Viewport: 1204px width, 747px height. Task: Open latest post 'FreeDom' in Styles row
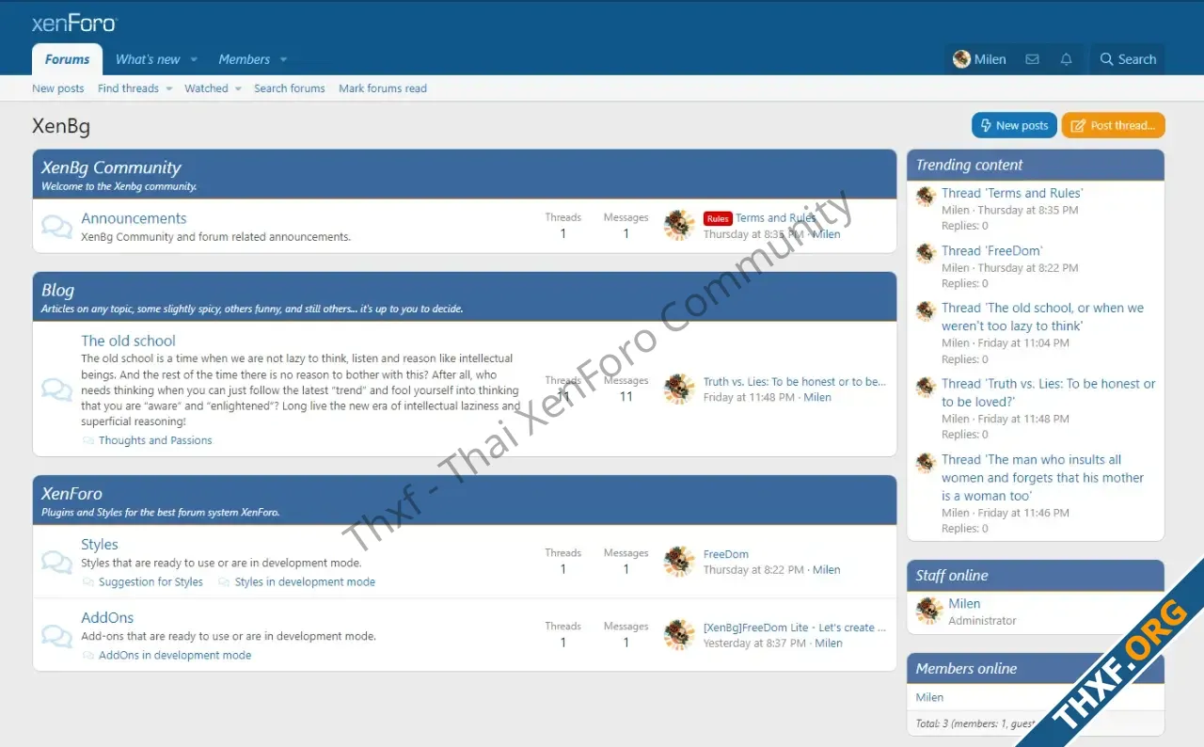point(726,554)
